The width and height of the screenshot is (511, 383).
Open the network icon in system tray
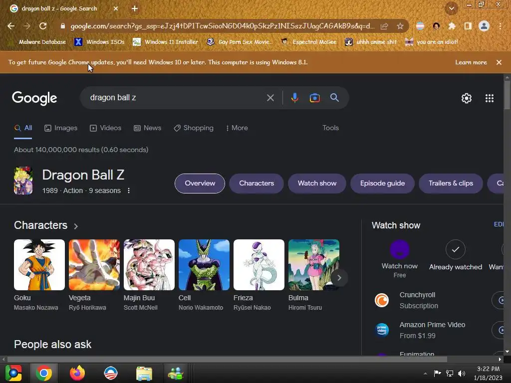(x=450, y=373)
